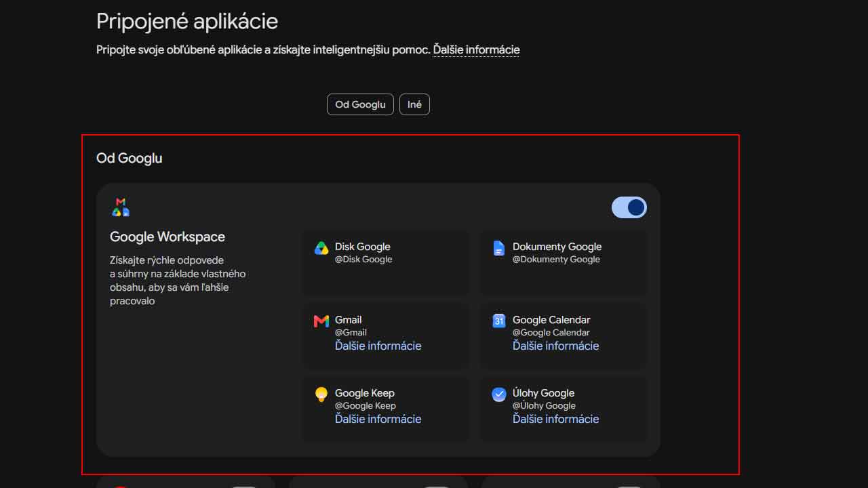Click the Disk Google drive icon
The height and width of the screenshot is (488, 868).
tap(321, 248)
